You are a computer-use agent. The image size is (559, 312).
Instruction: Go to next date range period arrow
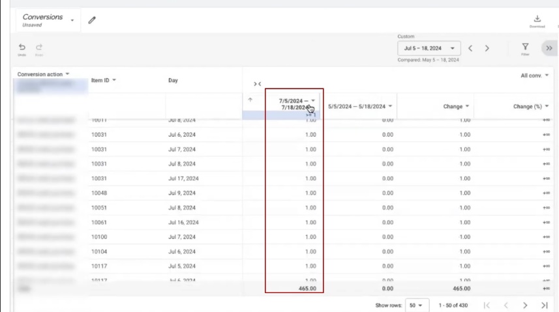tap(487, 48)
